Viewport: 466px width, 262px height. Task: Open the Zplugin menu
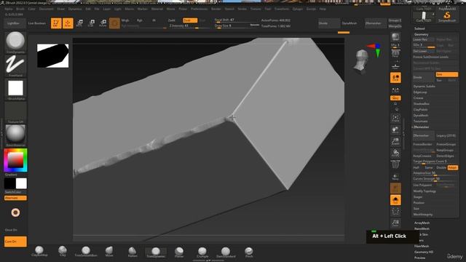[298, 9]
